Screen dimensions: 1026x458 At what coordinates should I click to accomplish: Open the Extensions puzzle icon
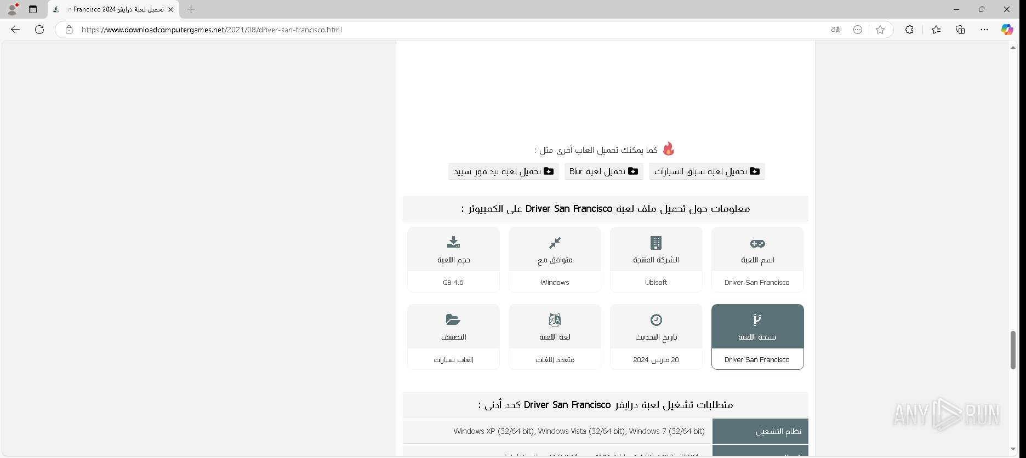pos(909,30)
